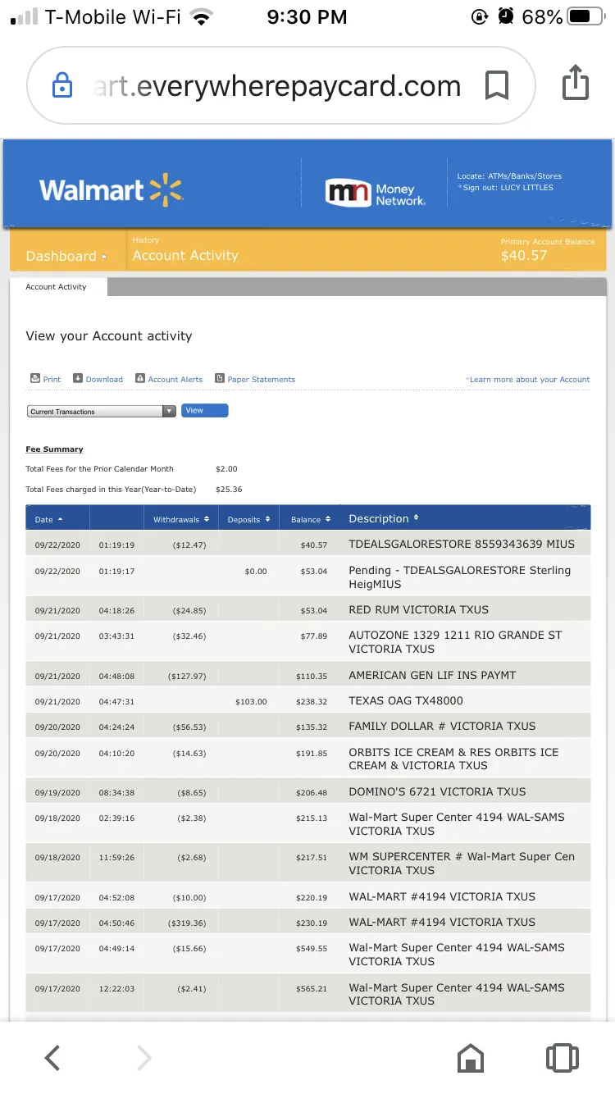Click DOMINO'S 6721 VICTORIA TXUS row
Screen dimensions: 615x1094
point(308,791)
